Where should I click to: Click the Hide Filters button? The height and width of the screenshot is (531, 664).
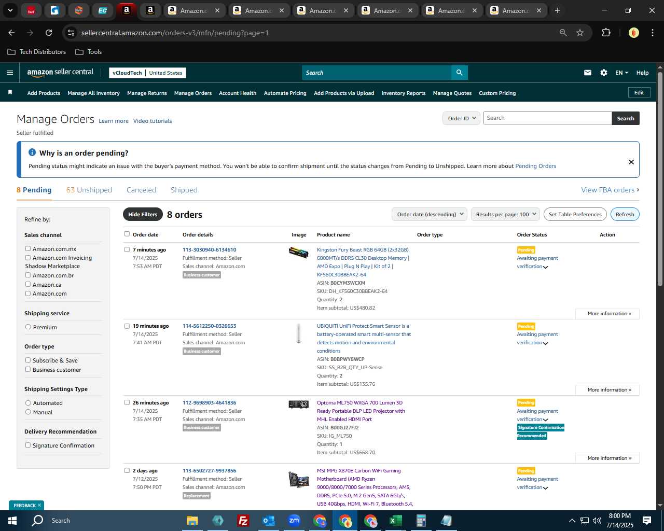pyautogui.click(x=143, y=214)
